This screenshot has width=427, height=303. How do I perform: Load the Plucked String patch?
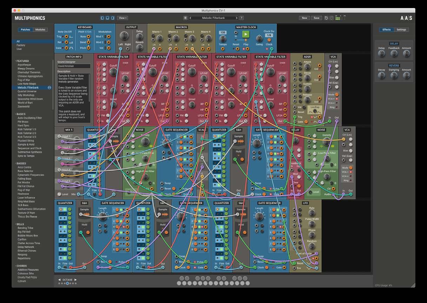(26, 141)
